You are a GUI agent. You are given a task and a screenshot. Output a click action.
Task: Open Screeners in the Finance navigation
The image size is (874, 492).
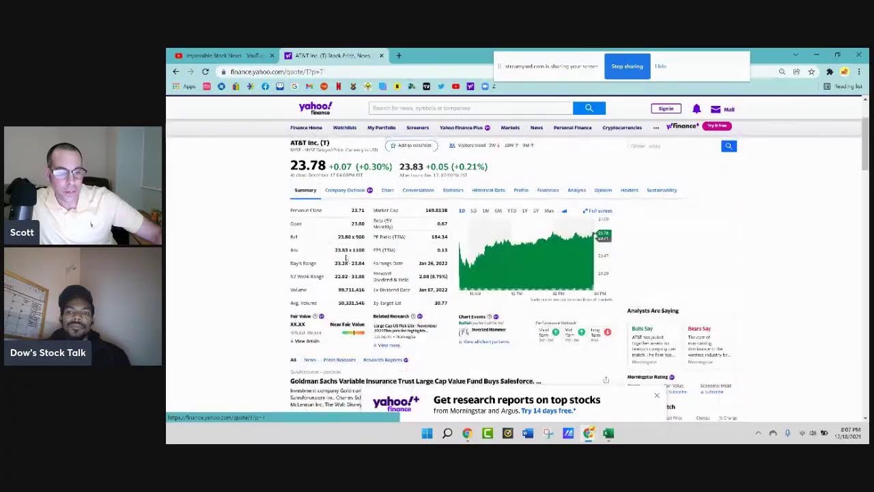click(418, 128)
